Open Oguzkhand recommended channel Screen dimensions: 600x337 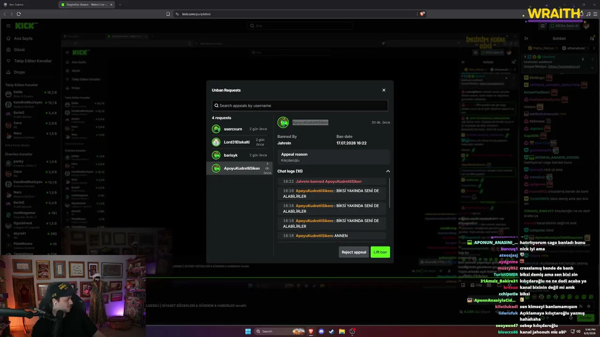31,224
